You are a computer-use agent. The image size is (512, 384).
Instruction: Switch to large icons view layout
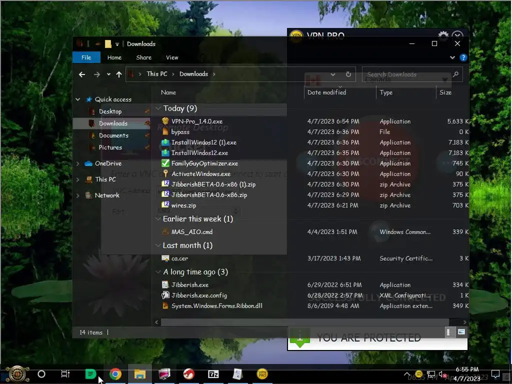click(x=461, y=332)
